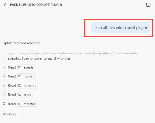Viewport: 155px width, 123px height.
Task: Open the skills folder link
Action: click(25, 95)
